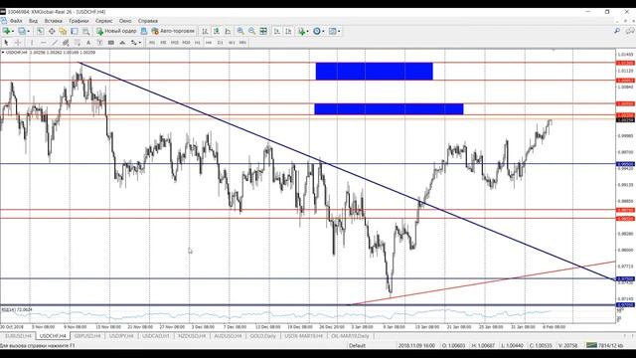Set timeframe to D1
This screenshot has height=358, width=636.
(221, 43)
